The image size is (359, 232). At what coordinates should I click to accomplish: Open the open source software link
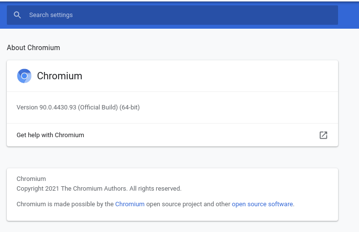point(262,204)
